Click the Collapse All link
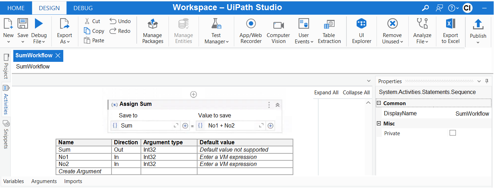Viewport: 494px width, 189px height. coord(356,93)
